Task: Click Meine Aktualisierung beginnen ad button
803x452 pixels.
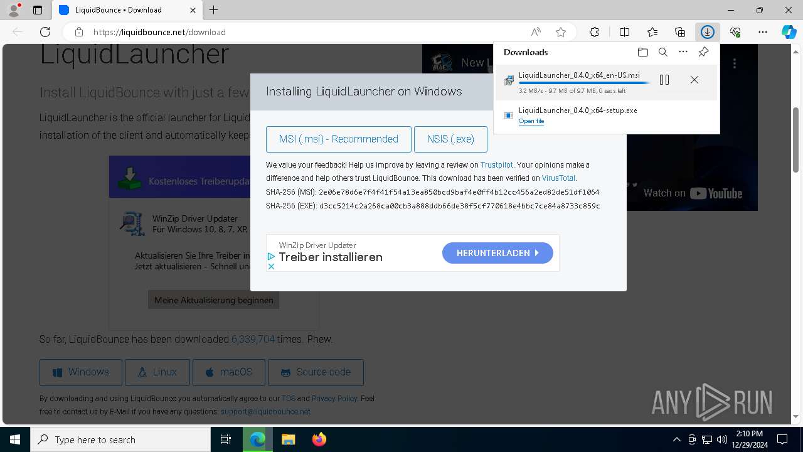Action: click(x=214, y=300)
